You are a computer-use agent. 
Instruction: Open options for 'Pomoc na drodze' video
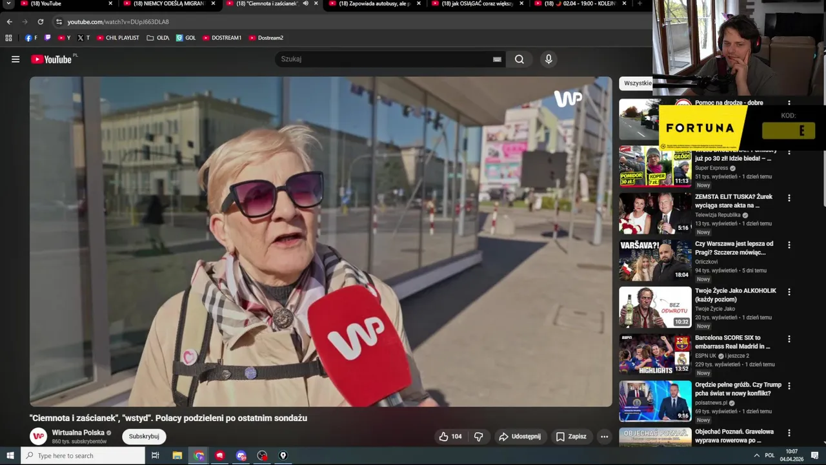(789, 103)
